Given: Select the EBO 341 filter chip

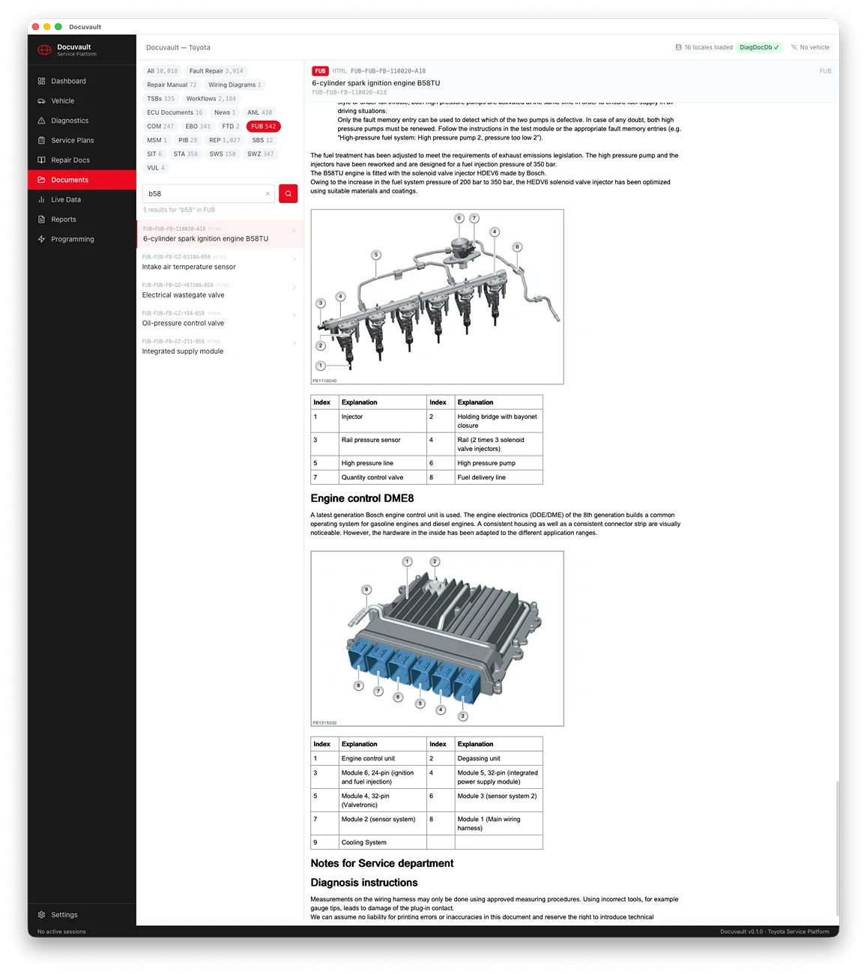Looking at the screenshot, I should point(198,127).
